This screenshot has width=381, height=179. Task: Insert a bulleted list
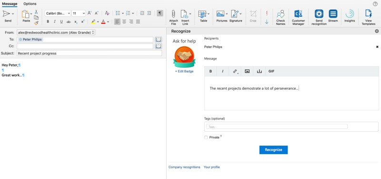point(118,13)
